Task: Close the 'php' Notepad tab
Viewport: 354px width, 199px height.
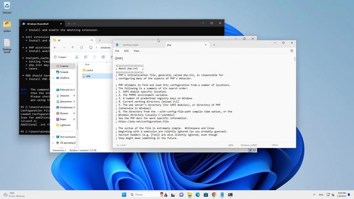Action: [x=205, y=45]
